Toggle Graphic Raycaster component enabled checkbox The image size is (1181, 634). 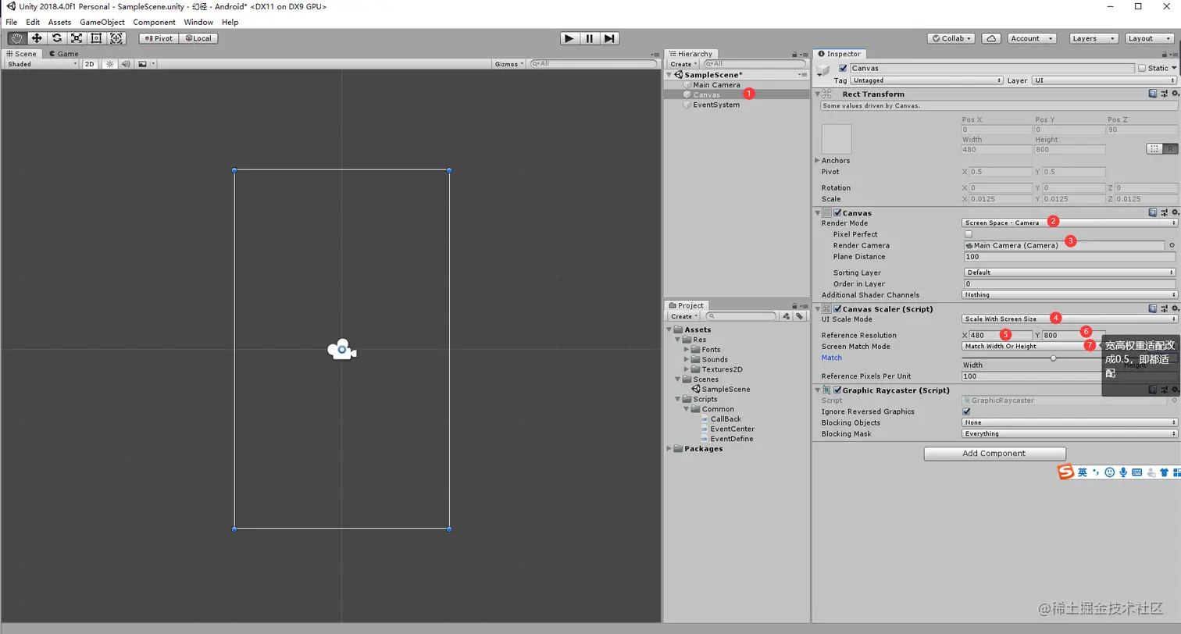coord(837,390)
